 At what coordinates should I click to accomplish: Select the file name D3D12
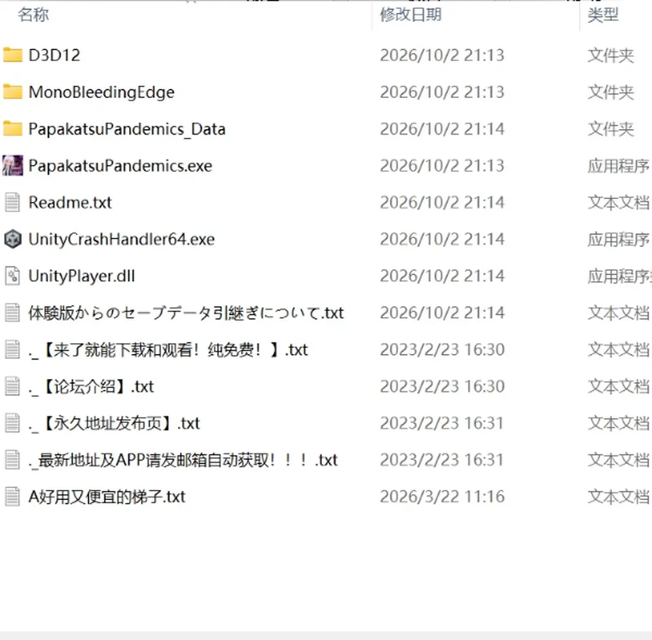54,55
